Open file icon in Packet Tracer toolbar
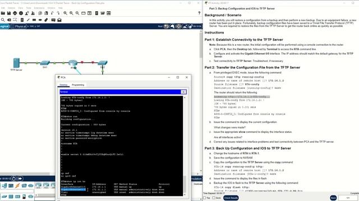359x201 pixels. 3,13
